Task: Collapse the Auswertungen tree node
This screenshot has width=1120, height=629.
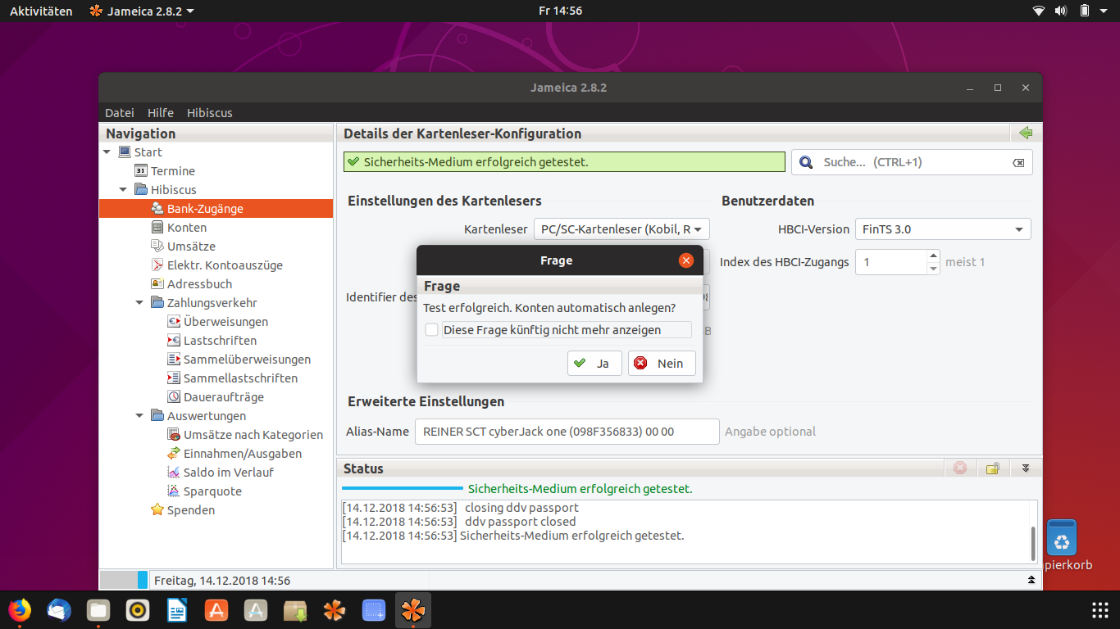Action: click(139, 416)
